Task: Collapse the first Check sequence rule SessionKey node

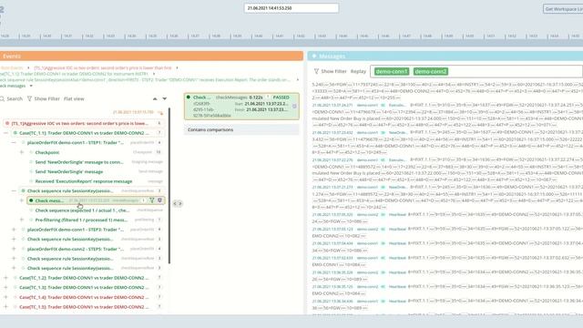Action: (x=14, y=190)
